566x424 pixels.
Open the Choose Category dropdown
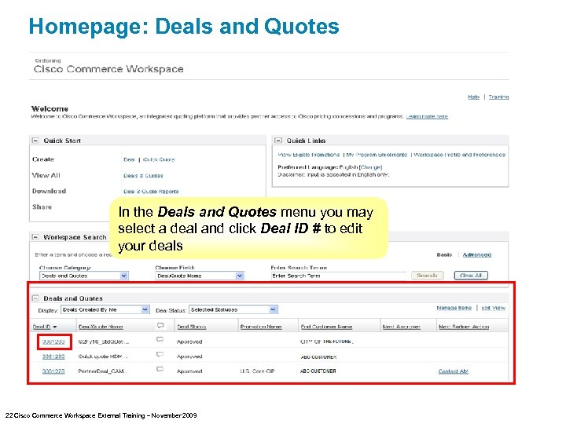tap(124, 276)
